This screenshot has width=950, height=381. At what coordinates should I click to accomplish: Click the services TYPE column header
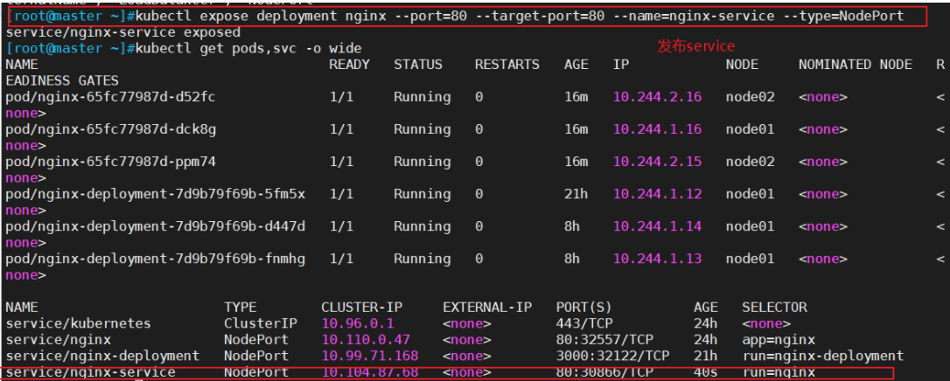click(x=241, y=308)
